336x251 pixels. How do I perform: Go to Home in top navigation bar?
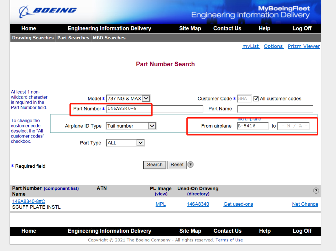(29, 29)
